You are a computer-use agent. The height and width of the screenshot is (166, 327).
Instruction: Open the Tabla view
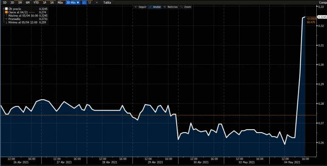pyautogui.click(x=107, y=3)
